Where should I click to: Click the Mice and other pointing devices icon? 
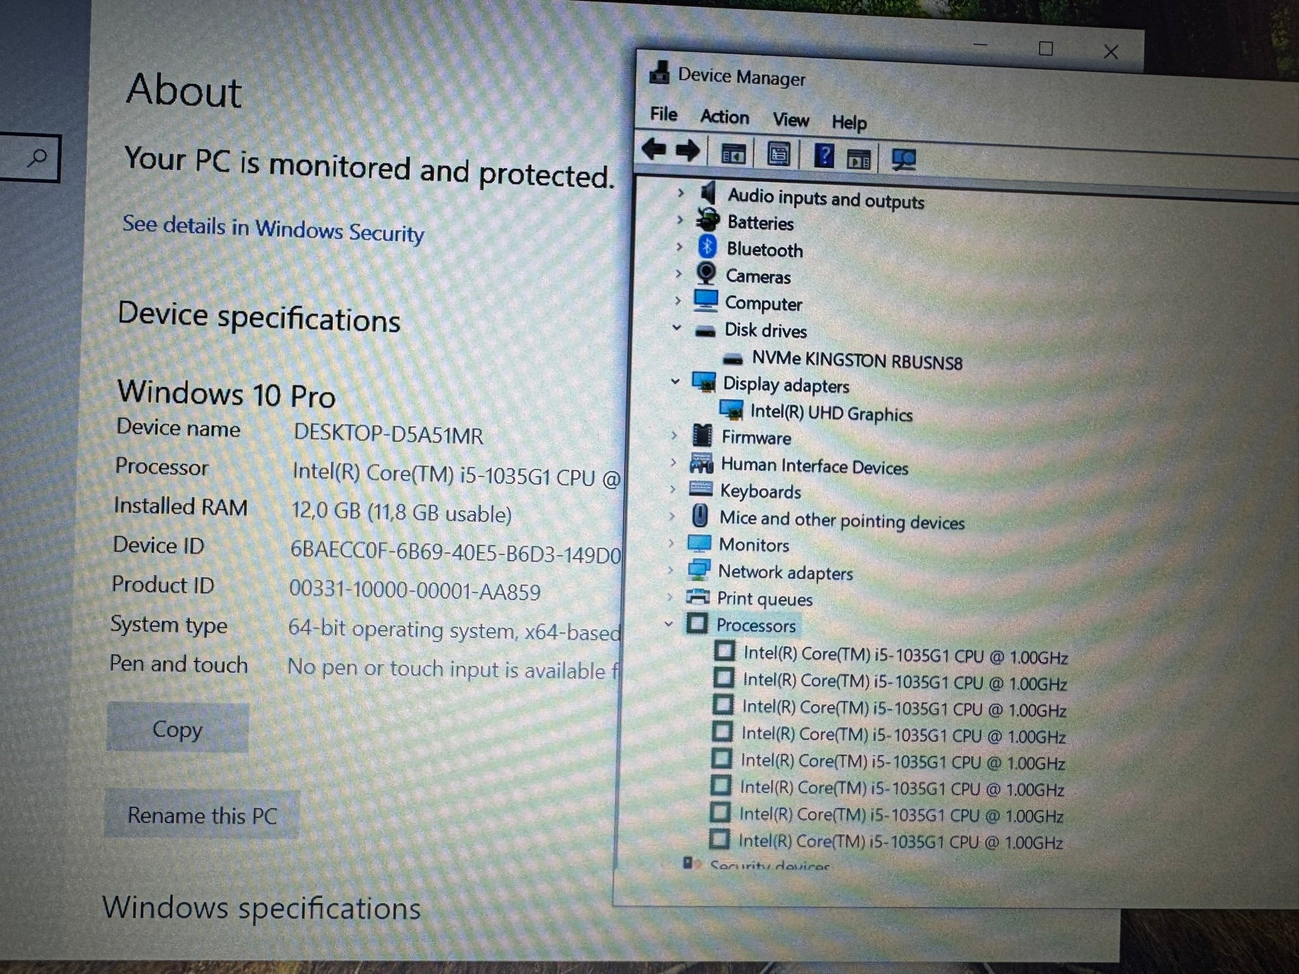pyautogui.click(x=700, y=516)
